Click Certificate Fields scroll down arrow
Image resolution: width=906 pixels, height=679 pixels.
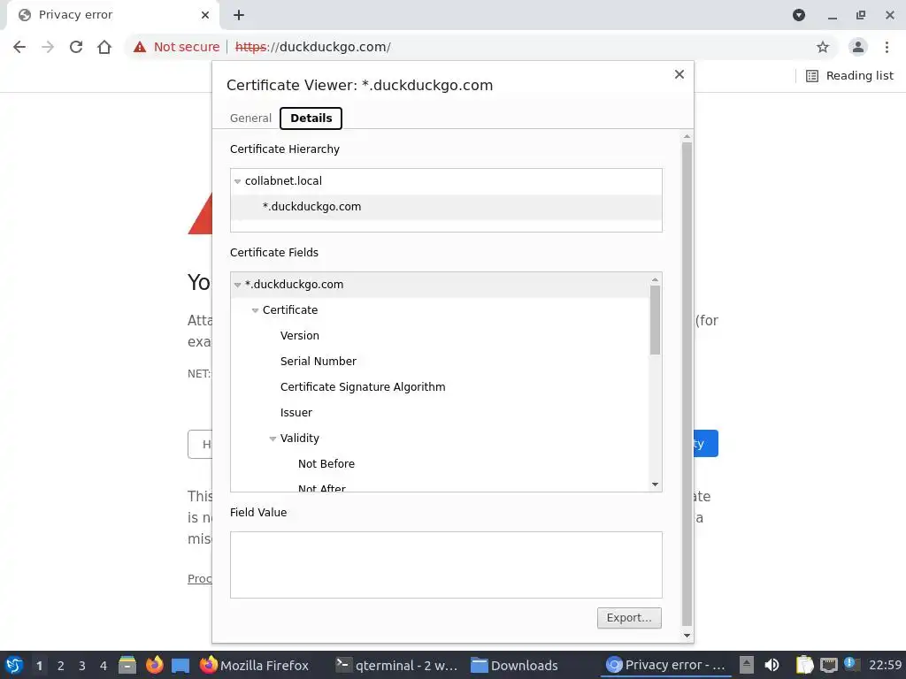coord(655,484)
